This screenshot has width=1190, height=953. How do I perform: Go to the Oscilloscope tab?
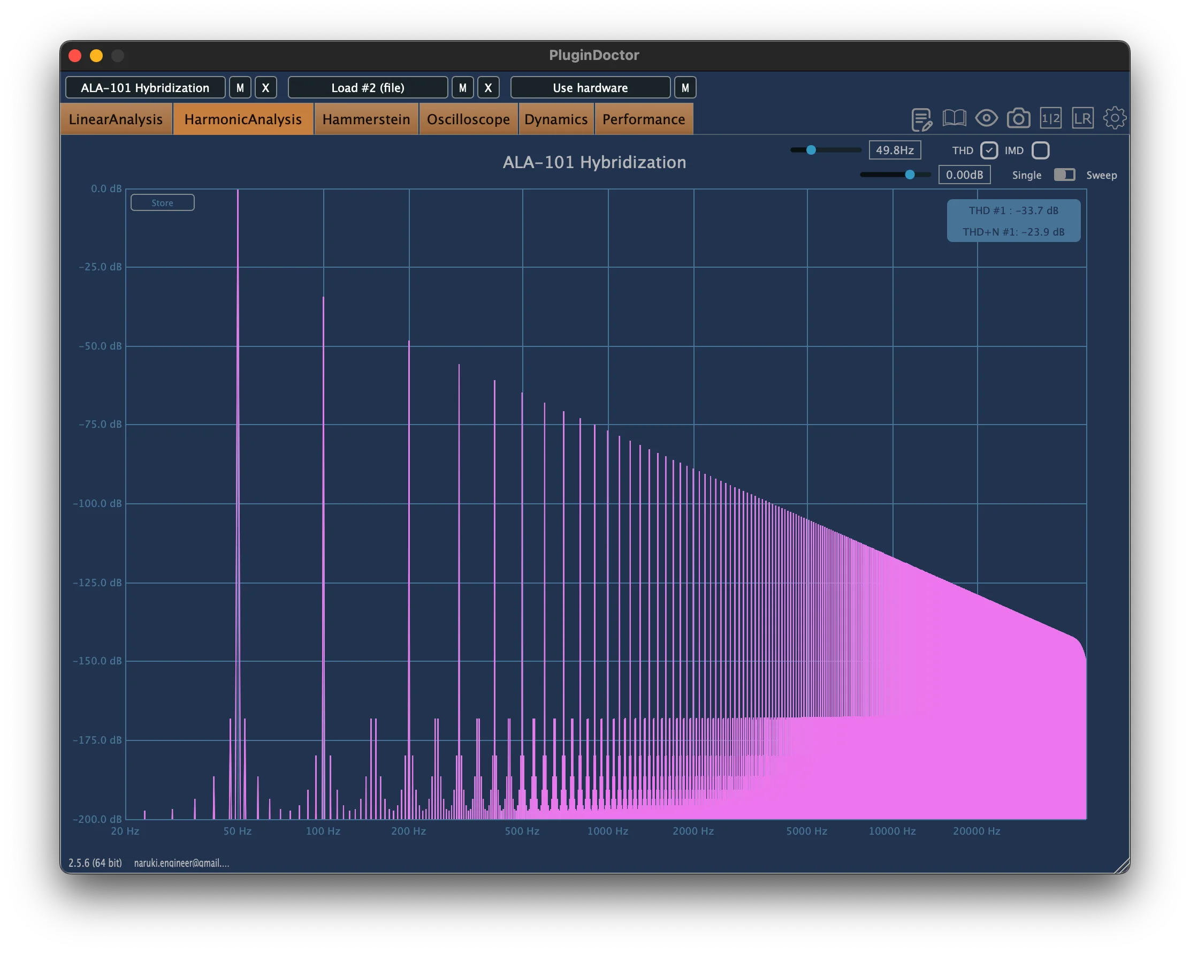pyautogui.click(x=468, y=119)
